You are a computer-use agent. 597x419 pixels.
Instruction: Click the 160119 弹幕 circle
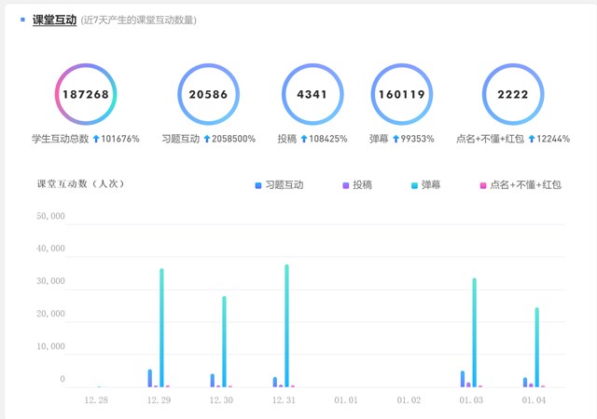pyautogui.click(x=402, y=94)
